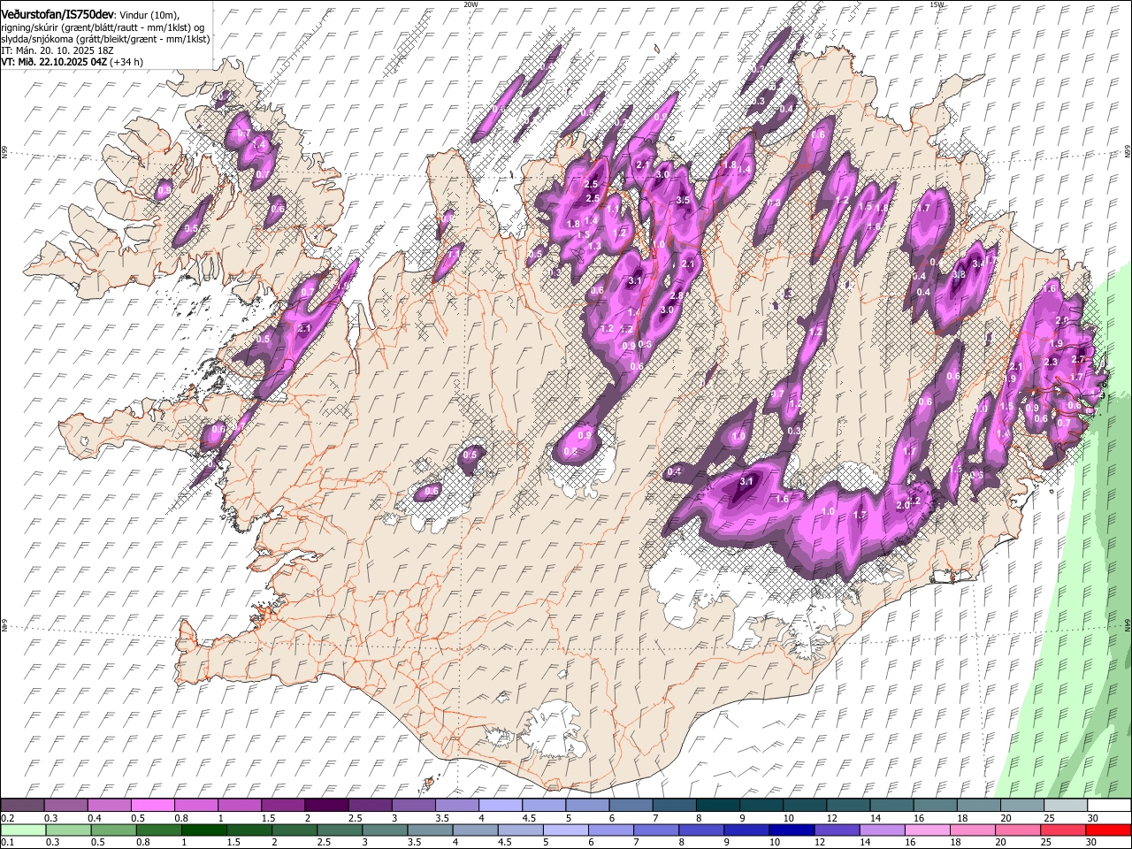Select light pink lower swatch between 16 and 18
The width and height of the screenshot is (1132, 849).
tap(927, 830)
